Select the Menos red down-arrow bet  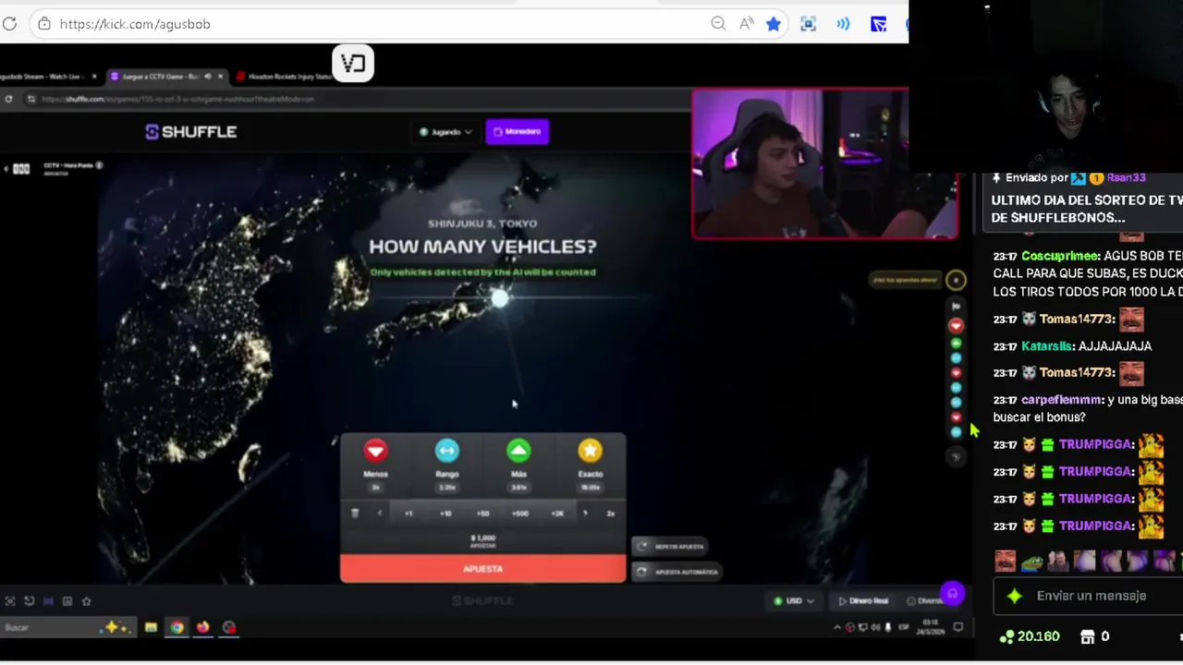(x=375, y=451)
